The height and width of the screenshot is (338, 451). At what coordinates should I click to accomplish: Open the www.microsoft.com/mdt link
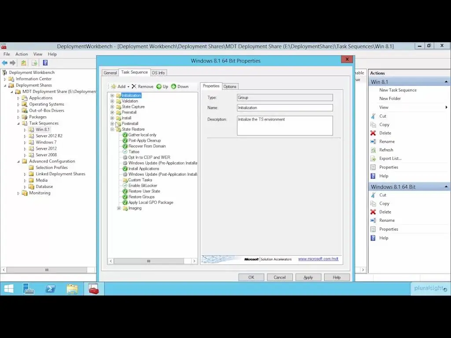point(318,259)
